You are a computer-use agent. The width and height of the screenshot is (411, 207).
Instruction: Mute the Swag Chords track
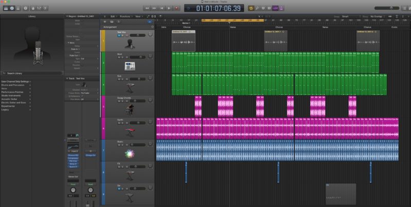[119, 101]
